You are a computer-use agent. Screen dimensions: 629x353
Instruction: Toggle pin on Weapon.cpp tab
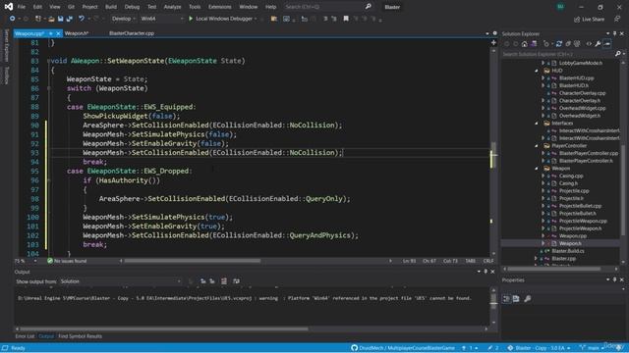[51, 33]
